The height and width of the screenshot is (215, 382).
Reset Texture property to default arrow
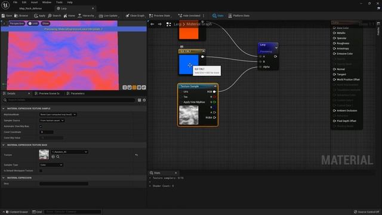pyautogui.click(x=137, y=155)
